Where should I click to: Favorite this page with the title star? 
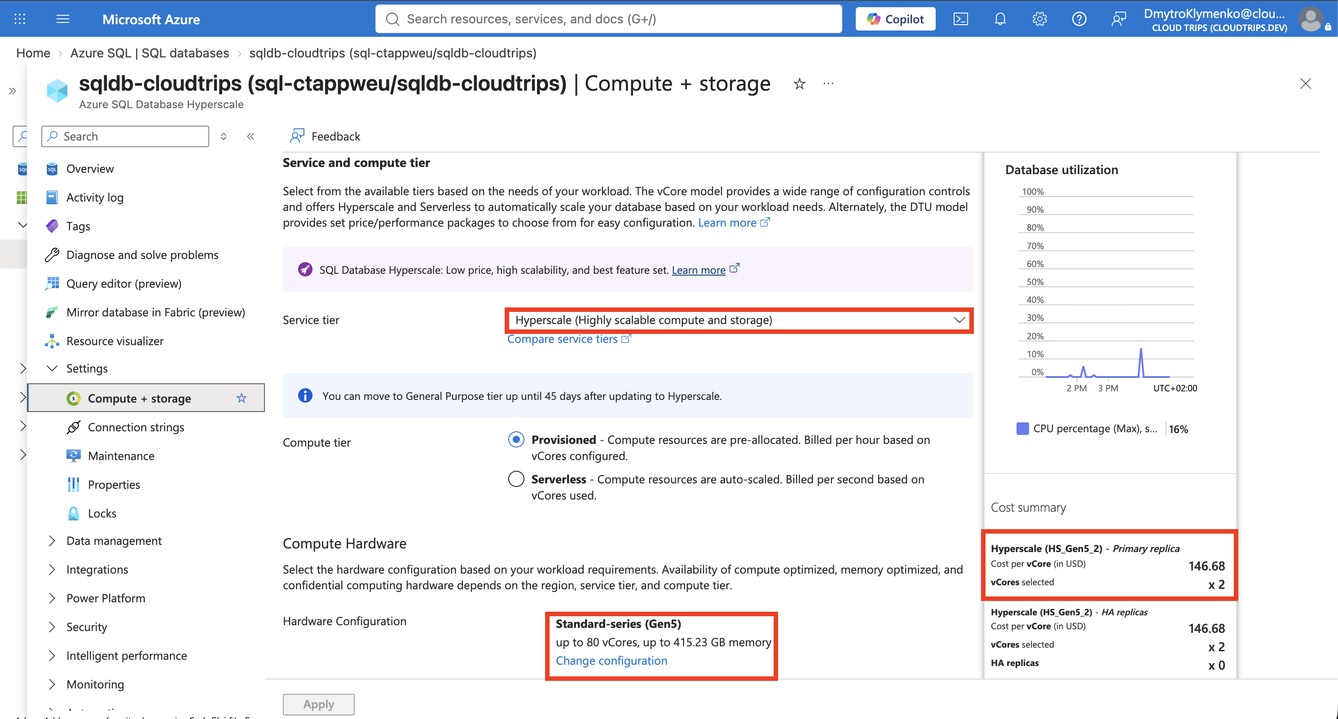click(x=799, y=83)
